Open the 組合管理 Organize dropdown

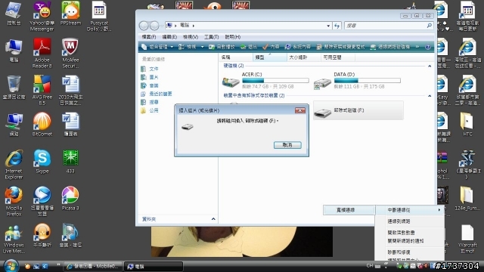(157, 47)
